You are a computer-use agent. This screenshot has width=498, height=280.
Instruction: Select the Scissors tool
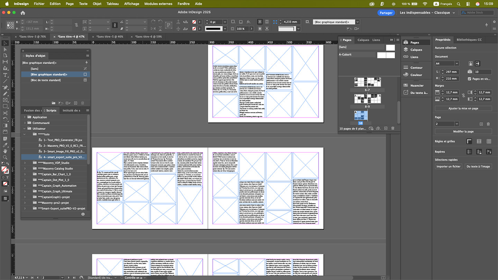[5, 113]
